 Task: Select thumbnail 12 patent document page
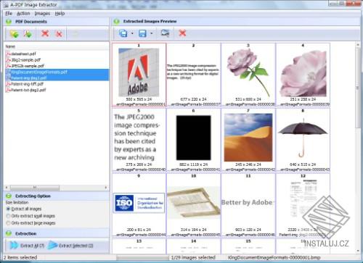303,205
